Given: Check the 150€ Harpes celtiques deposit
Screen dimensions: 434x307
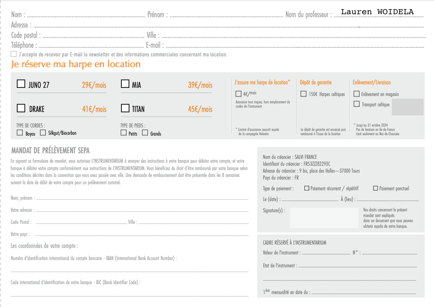Looking at the screenshot, I should (x=303, y=93).
